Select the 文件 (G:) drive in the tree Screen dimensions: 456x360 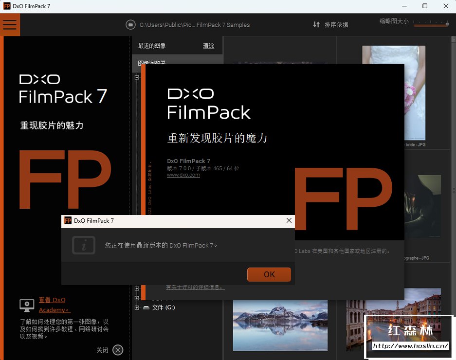point(164,307)
